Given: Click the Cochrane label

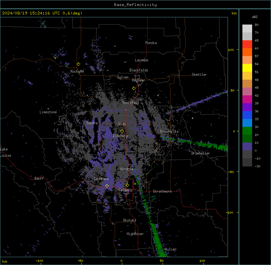Looking at the screenshot, I should (101, 179).
